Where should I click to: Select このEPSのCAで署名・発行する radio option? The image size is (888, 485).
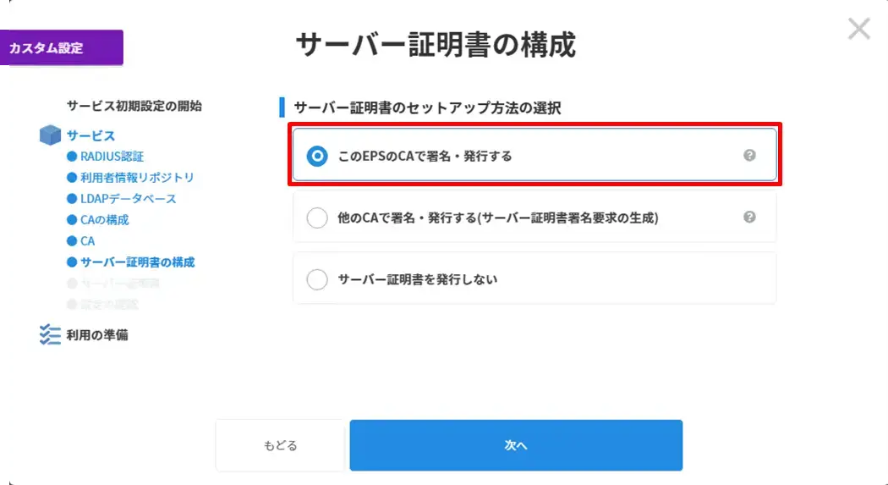317,156
